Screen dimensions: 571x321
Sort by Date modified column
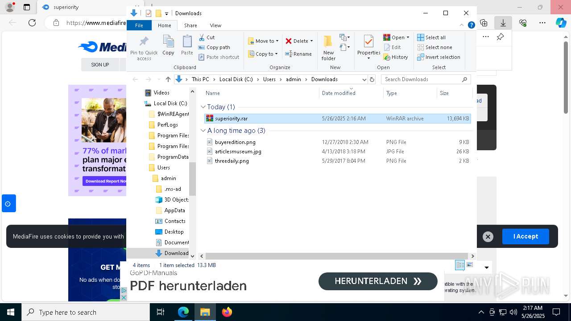351,93
